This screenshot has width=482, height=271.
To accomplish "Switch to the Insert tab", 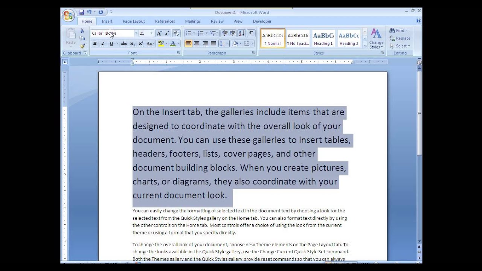I will click(107, 21).
